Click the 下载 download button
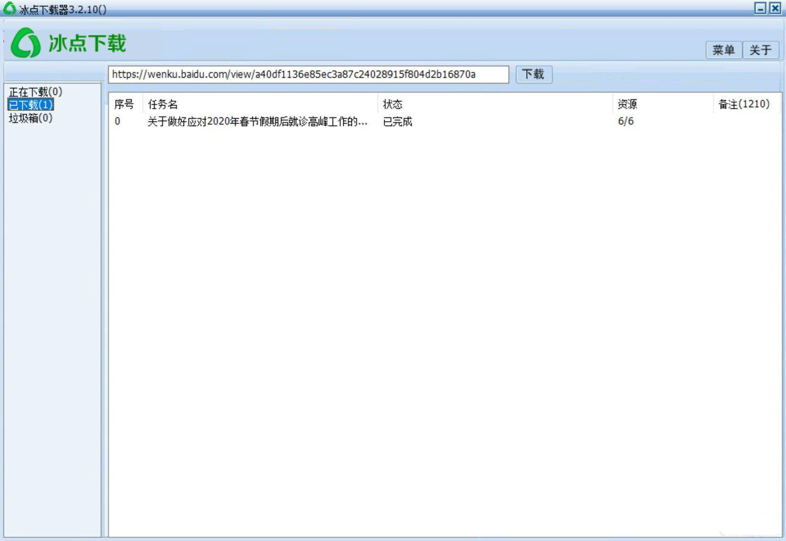Screen dimensions: 786x541 pyautogui.click(x=534, y=74)
